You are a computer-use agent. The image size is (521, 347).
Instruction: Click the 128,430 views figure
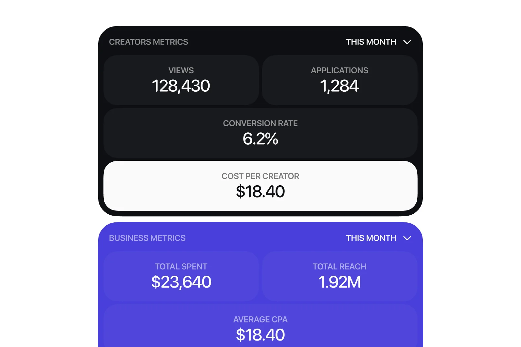point(181,86)
